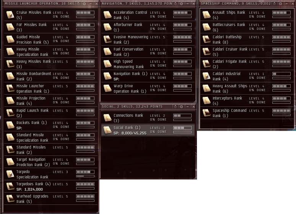Open Navigation window settings gear icon
Viewport: 296px width, 214px height.
[176, 3]
